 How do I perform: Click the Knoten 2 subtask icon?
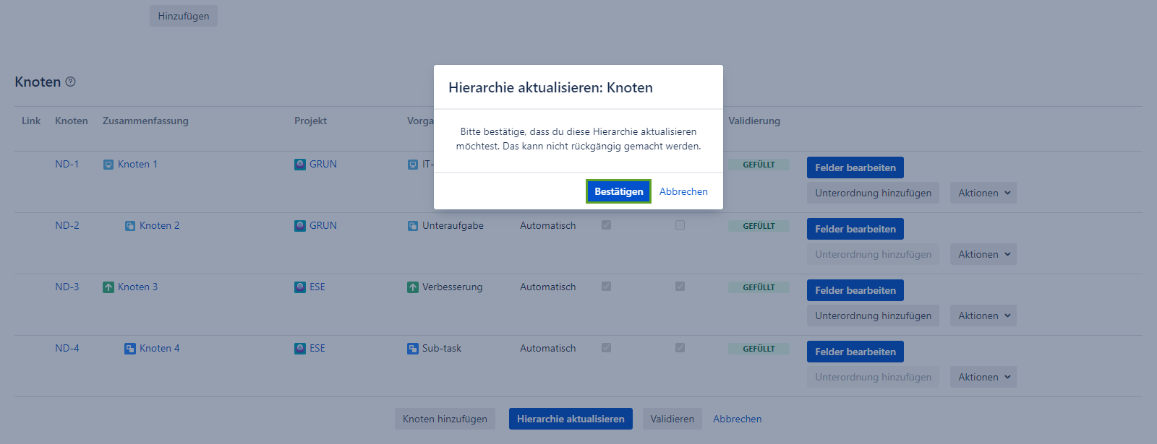(x=130, y=226)
